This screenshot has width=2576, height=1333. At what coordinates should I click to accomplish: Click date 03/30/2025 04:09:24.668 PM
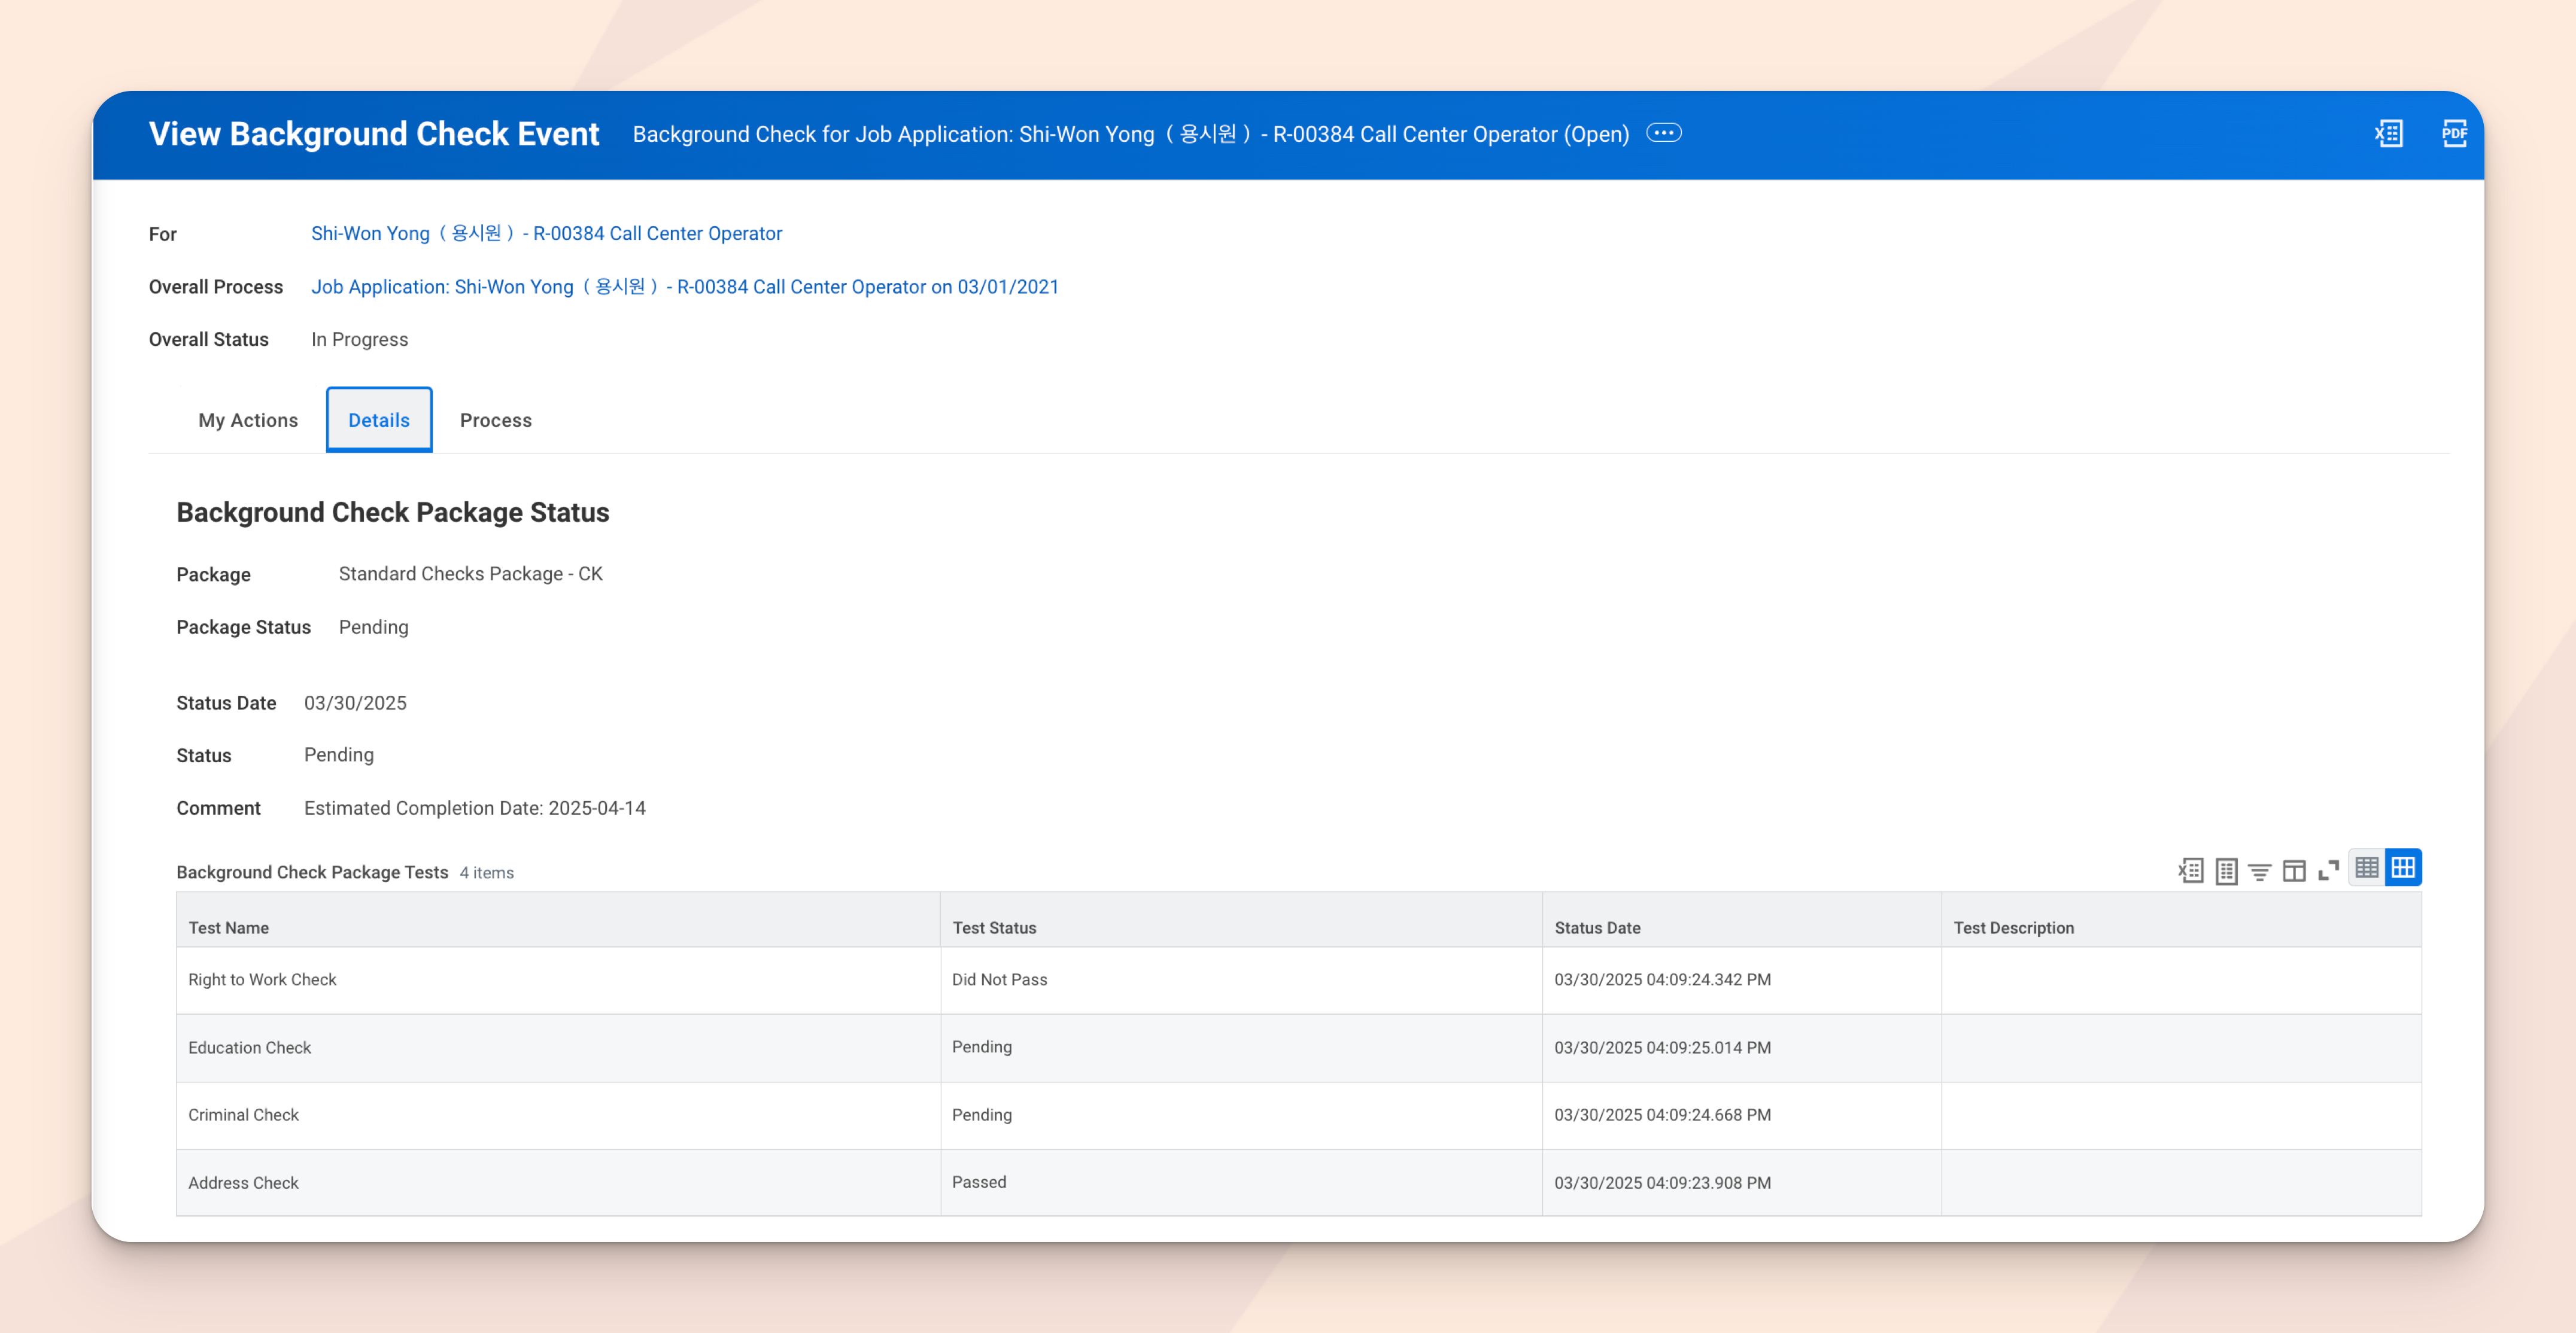[1662, 1115]
